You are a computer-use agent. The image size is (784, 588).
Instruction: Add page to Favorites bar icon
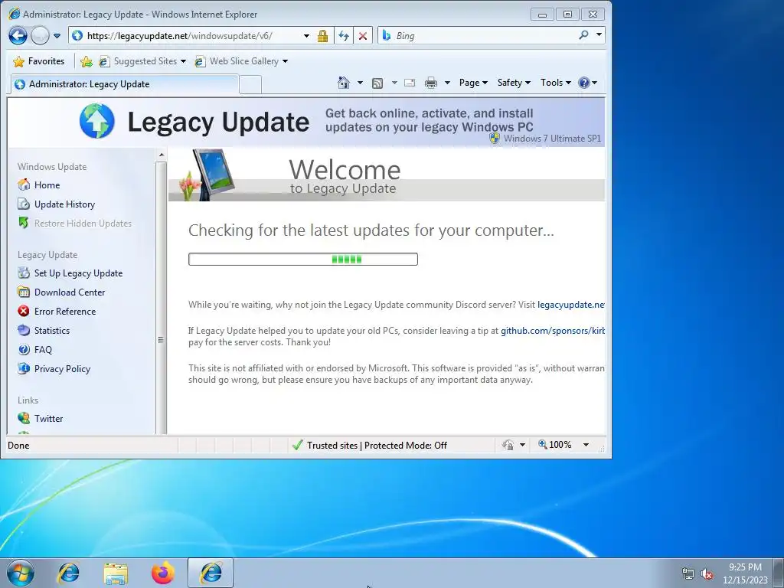point(86,61)
